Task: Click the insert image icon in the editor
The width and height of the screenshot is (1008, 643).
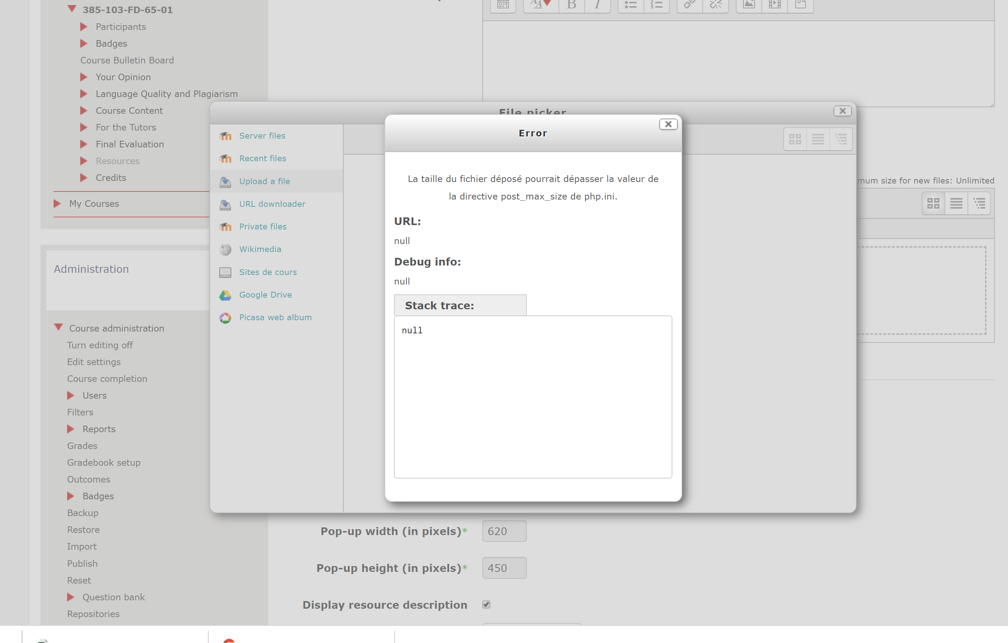Action: coord(749,5)
